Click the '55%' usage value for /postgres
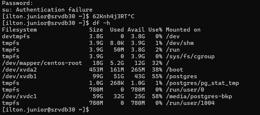Screen dimensions: 260x115 point(157,76)
